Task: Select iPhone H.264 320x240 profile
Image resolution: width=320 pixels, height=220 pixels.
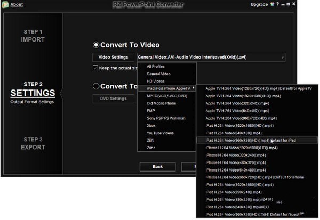Action: (x=257, y=156)
